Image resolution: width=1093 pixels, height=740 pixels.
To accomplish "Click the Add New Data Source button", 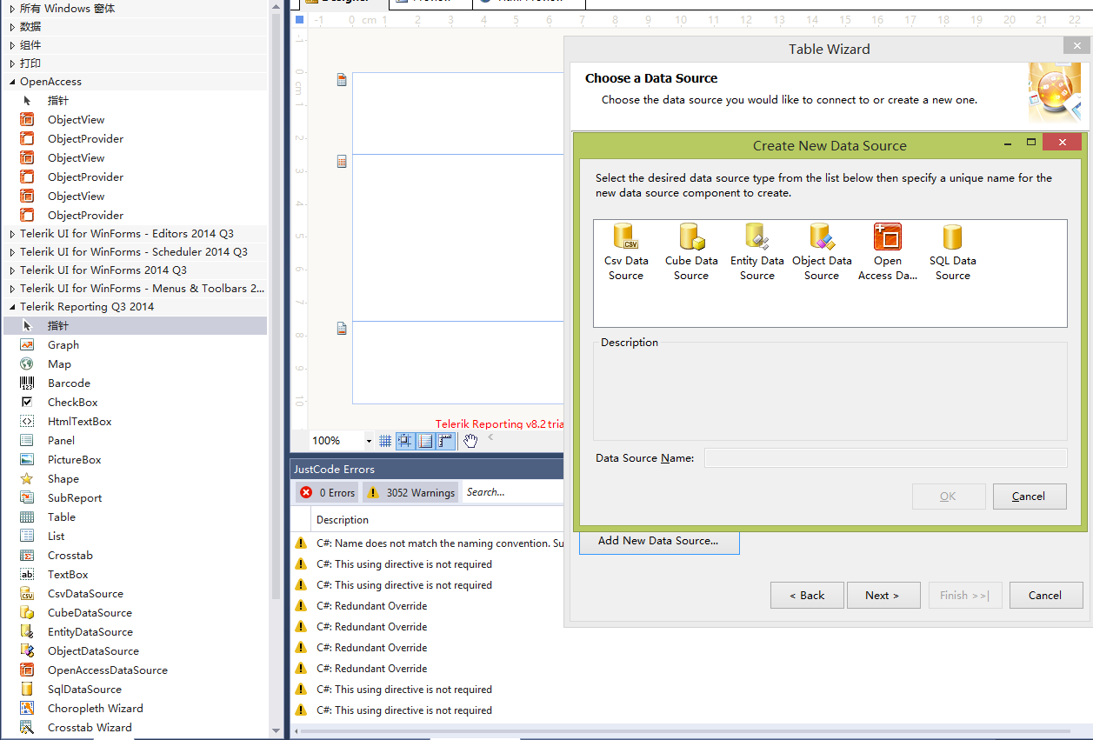I will pos(659,541).
